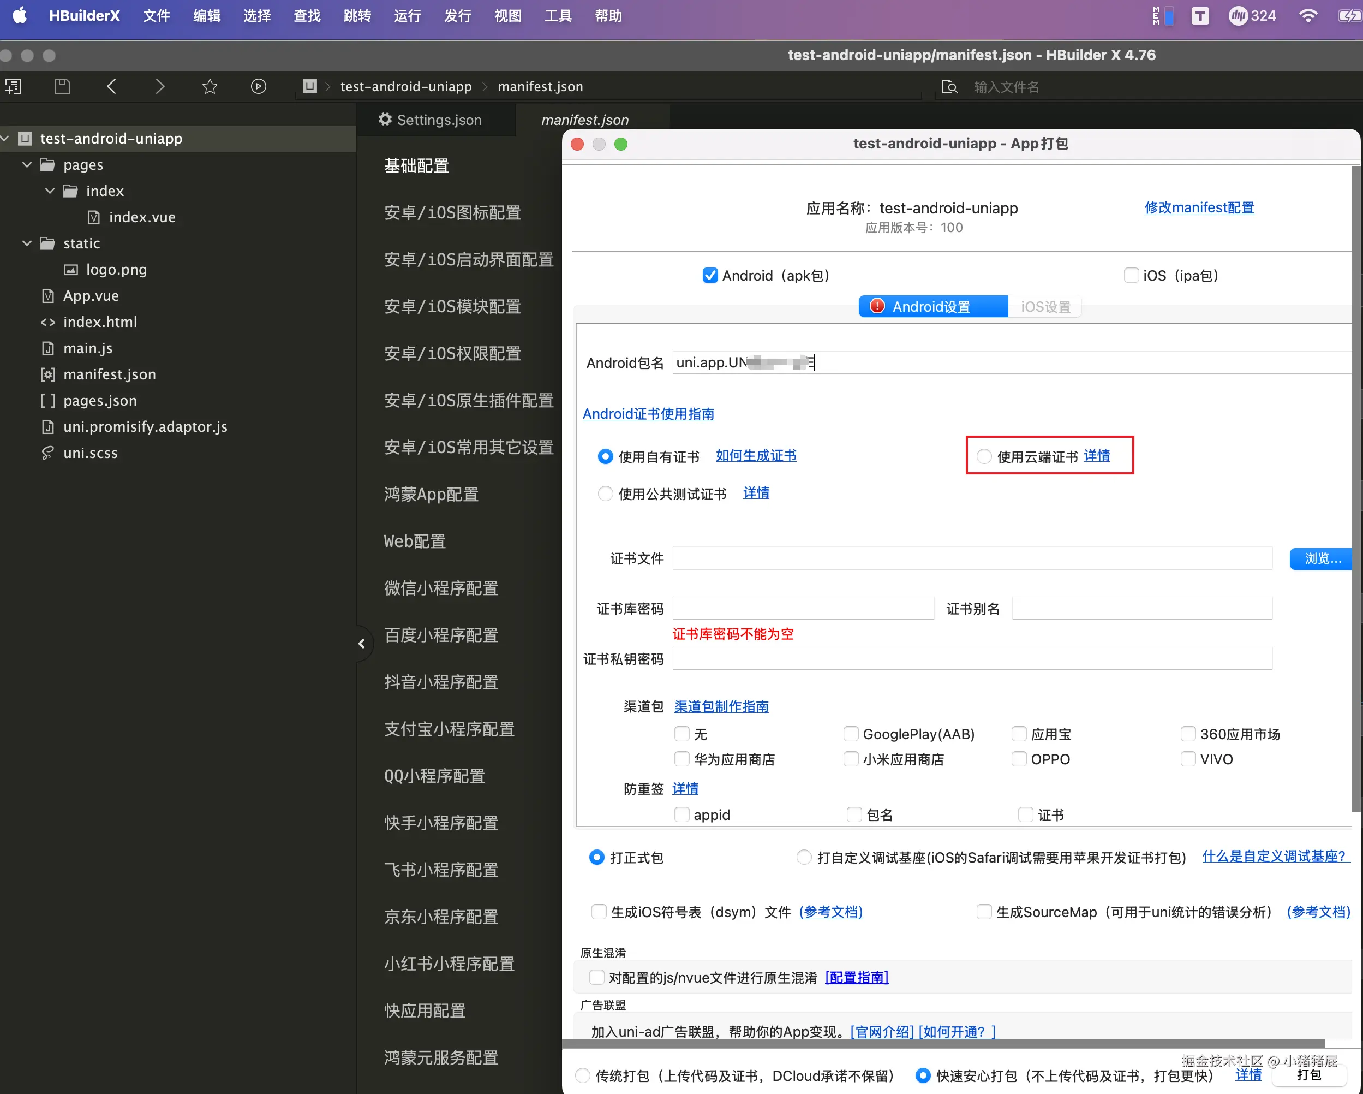
Task: Collapse the pages folder
Action: (27, 164)
